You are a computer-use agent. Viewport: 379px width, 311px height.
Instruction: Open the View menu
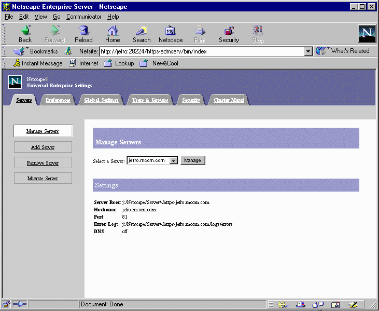pyautogui.click(x=40, y=17)
